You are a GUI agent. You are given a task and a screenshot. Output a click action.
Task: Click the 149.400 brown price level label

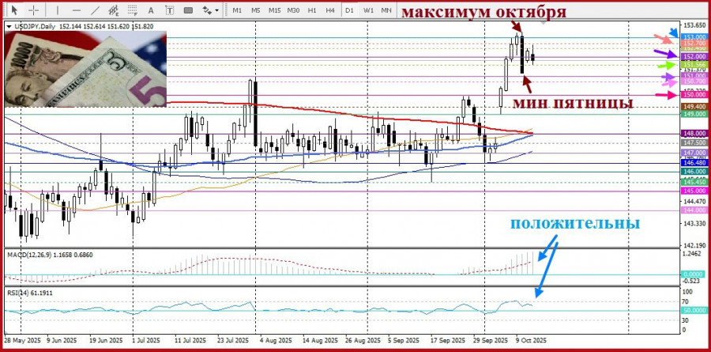pos(694,106)
